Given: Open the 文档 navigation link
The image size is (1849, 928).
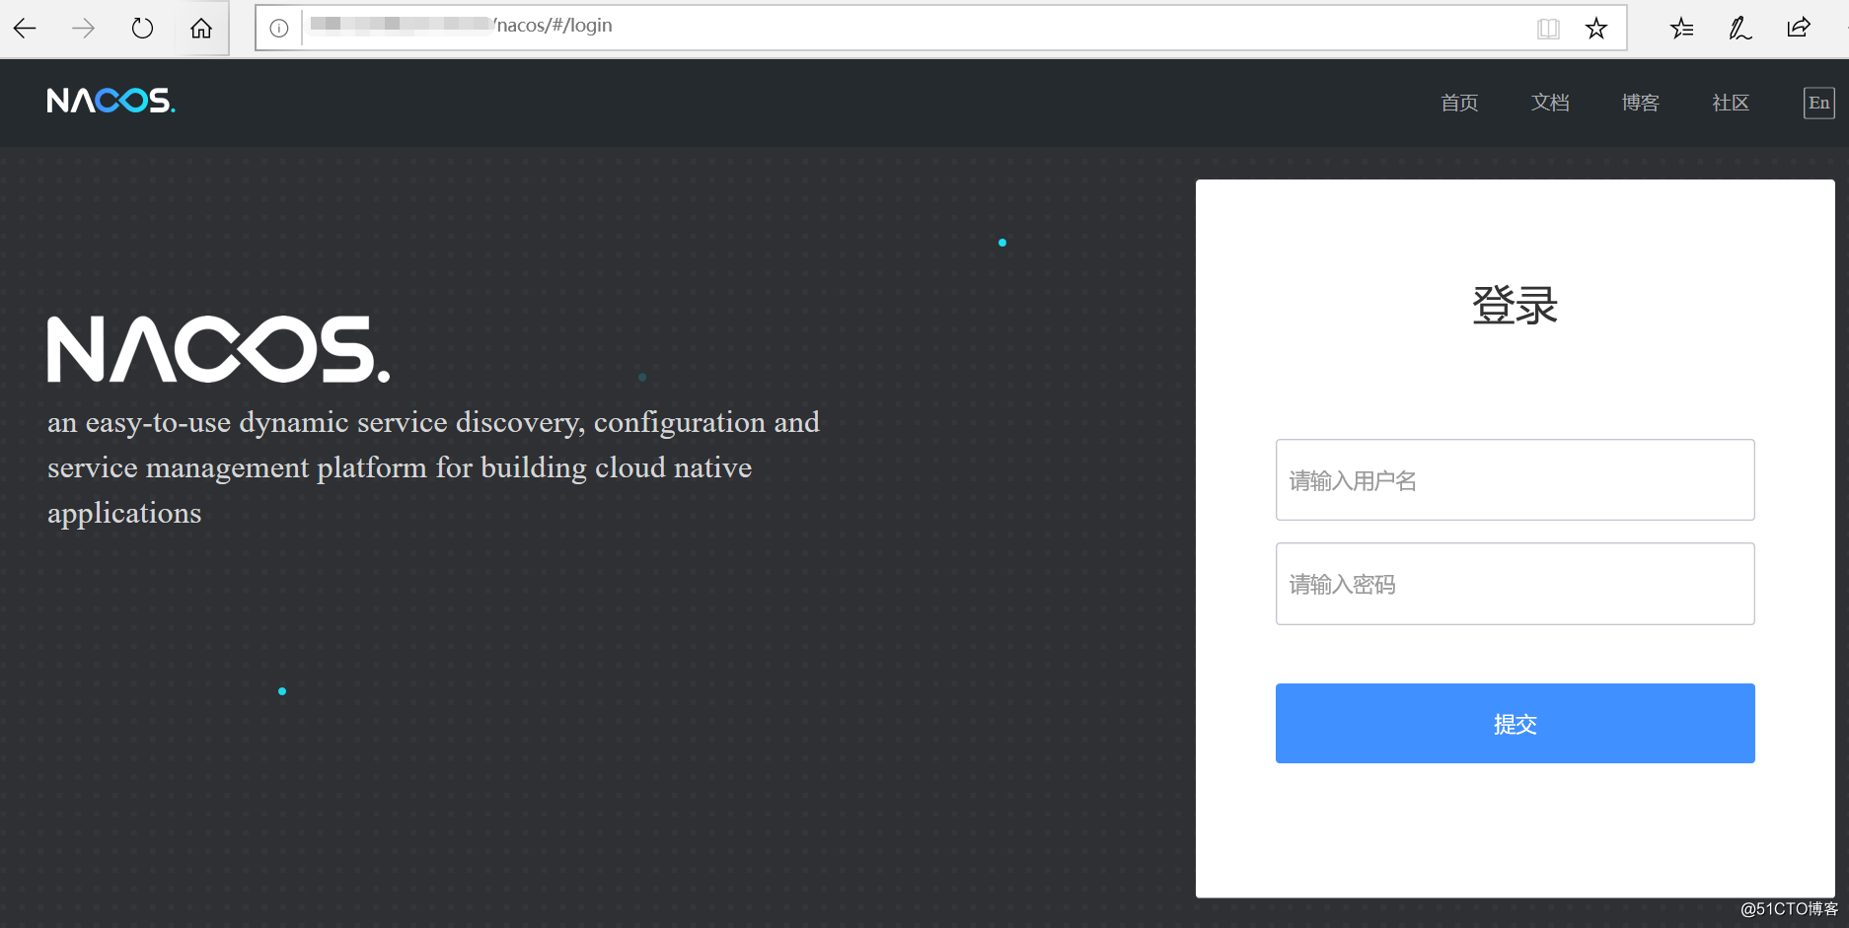Looking at the screenshot, I should pyautogui.click(x=1550, y=103).
